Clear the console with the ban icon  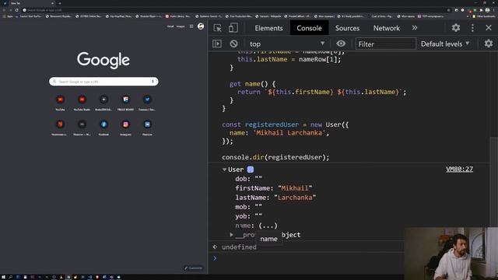[233, 44]
